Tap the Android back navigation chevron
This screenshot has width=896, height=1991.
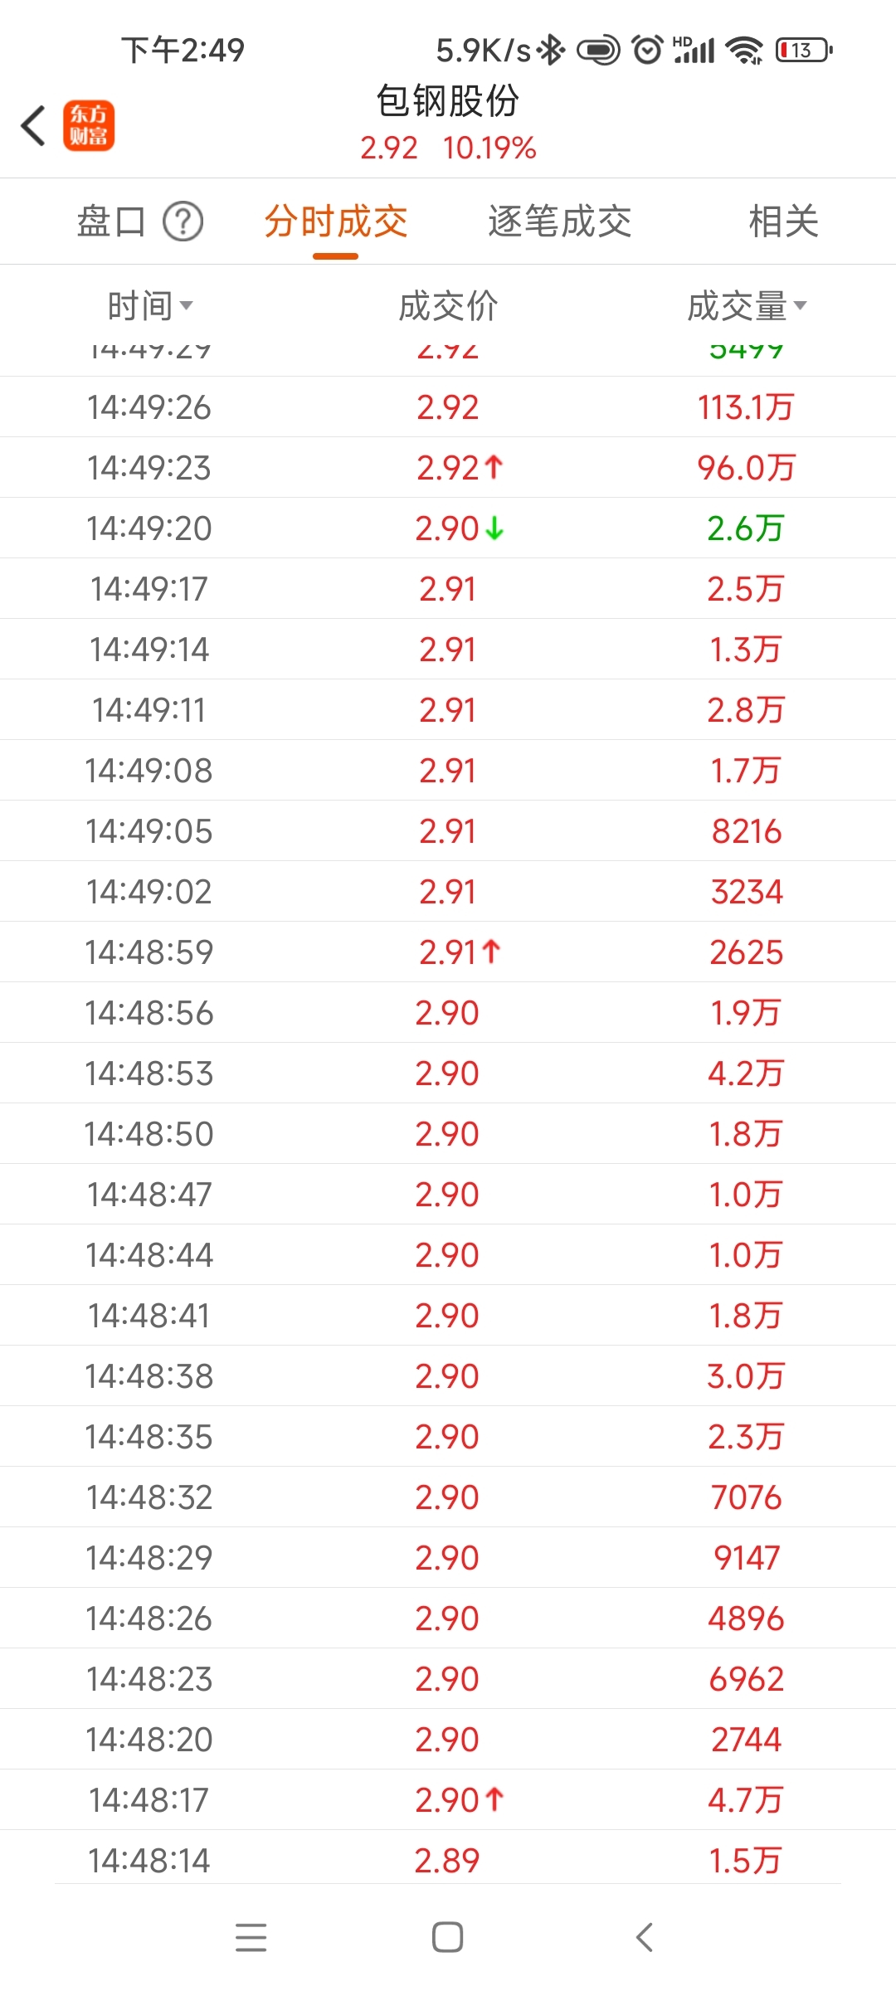click(x=645, y=1937)
